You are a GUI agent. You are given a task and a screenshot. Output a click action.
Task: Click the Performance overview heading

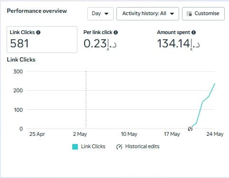[37, 11]
